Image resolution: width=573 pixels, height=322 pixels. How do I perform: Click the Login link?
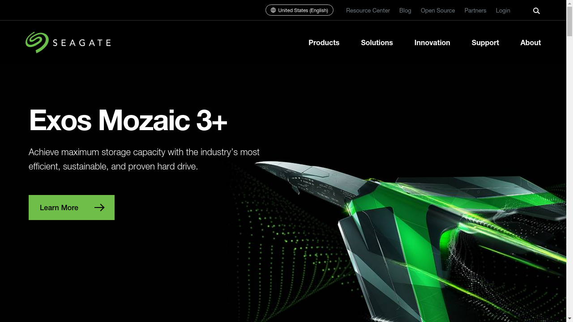pyautogui.click(x=503, y=10)
